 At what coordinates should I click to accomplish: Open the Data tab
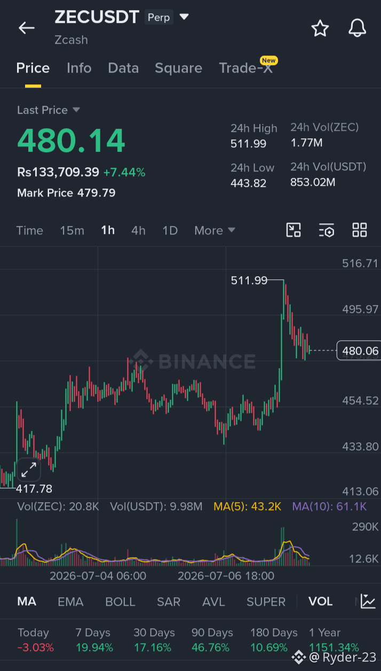click(x=123, y=68)
